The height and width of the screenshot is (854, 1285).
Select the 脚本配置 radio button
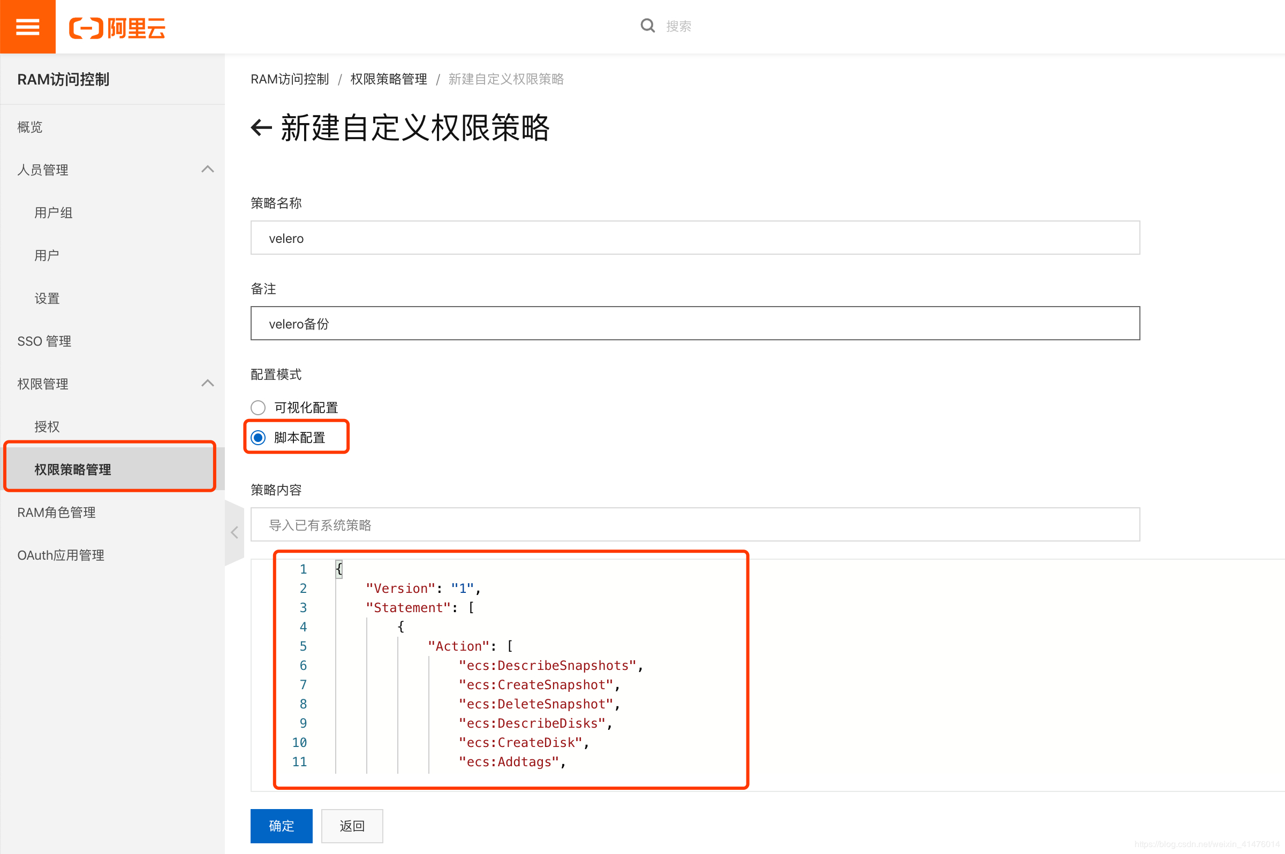(258, 437)
